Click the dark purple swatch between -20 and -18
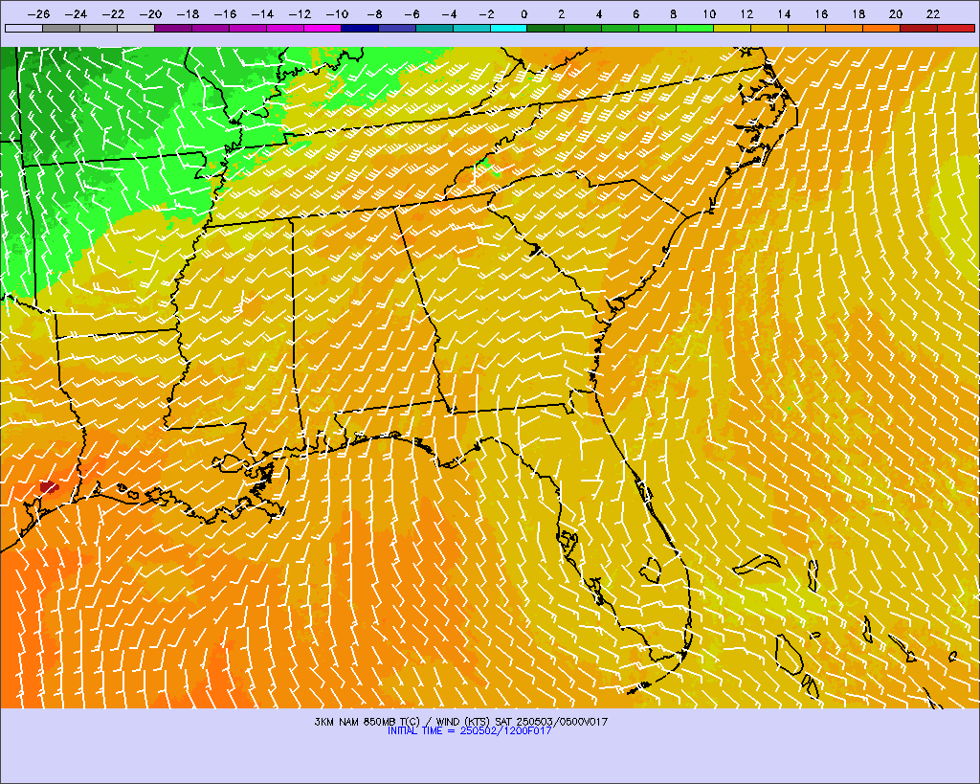Viewport: 980px width, 784px height. 173,28
